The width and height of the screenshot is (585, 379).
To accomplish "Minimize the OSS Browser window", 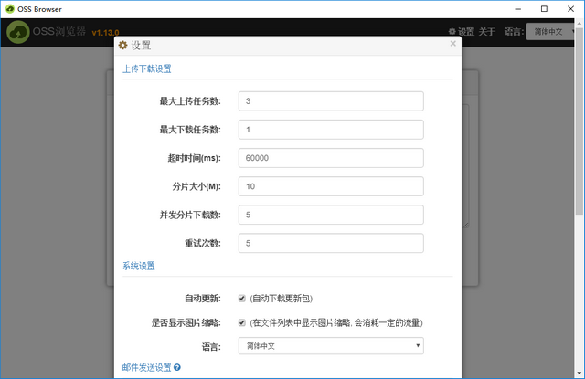I will tap(518, 9).
